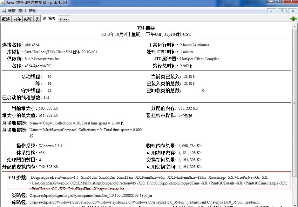Click the VM 摘要 heading

click(x=146, y=28)
